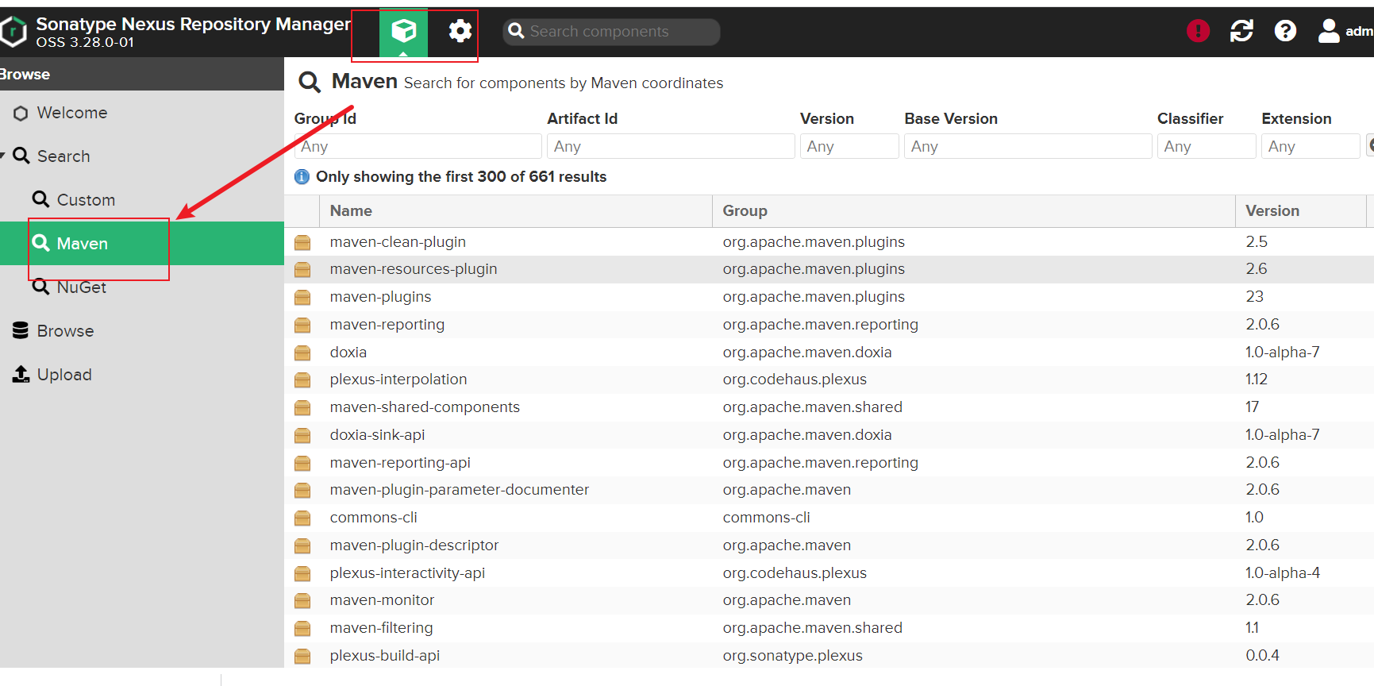Click the admin user account icon
The width and height of the screenshot is (1374, 686).
[x=1329, y=31]
